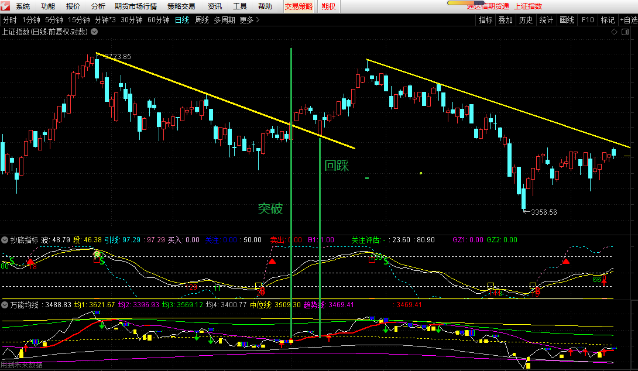Click the 叠加 overlay button
This screenshot has width=638, height=371.
(x=505, y=20)
